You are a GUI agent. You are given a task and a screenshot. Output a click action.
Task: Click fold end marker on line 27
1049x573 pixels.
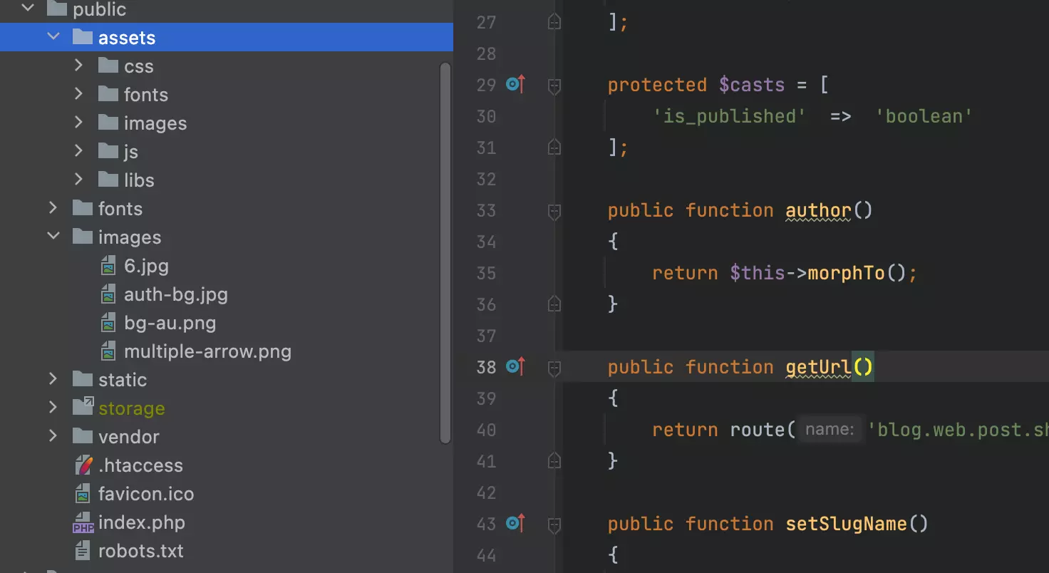pyautogui.click(x=554, y=21)
